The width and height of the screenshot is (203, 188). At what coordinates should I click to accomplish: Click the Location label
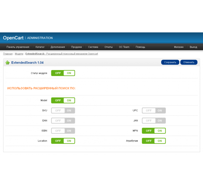[x=42, y=141]
